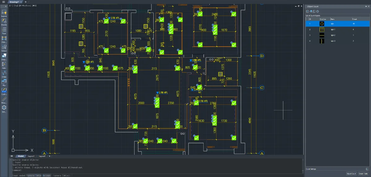The image size is (371, 177).
Task: Open the Draw tool panel
Action: point(4,74)
